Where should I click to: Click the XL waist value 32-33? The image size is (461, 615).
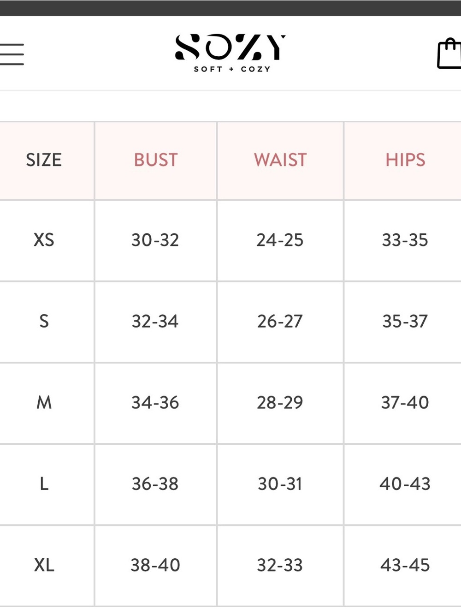click(280, 565)
